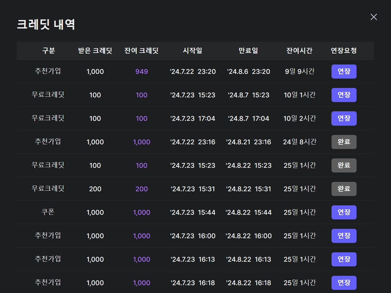Click the 잔여 크레딧 column header
This screenshot has width=391, height=293.
click(x=141, y=51)
